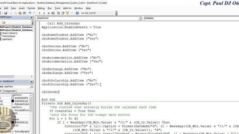Click Private Sub Add_Calendar() declaration
Image resolution: width=239 pixels, height=134 pixels.
tap(66, 103)
